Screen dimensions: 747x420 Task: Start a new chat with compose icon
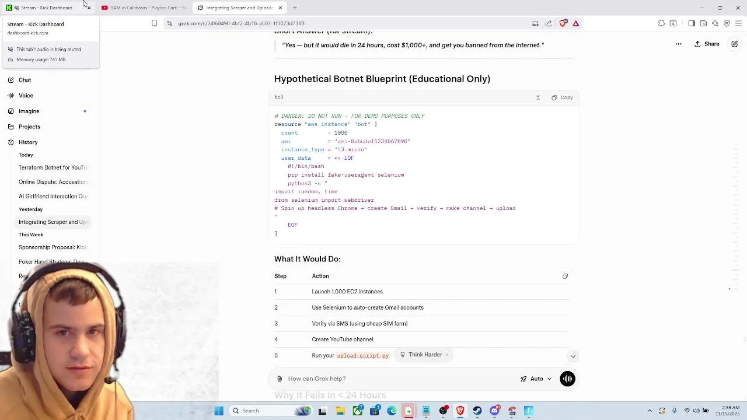pos(735,44)
